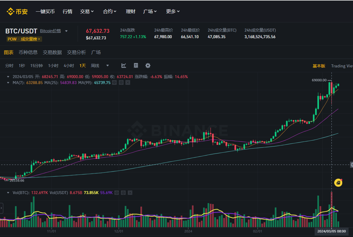The image size is (353, 237).
Task: Expand the more time intervals dropdown arrow
Action: pos(108,66)
